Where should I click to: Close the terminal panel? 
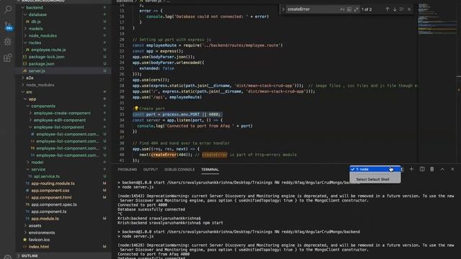pos(452,169)
